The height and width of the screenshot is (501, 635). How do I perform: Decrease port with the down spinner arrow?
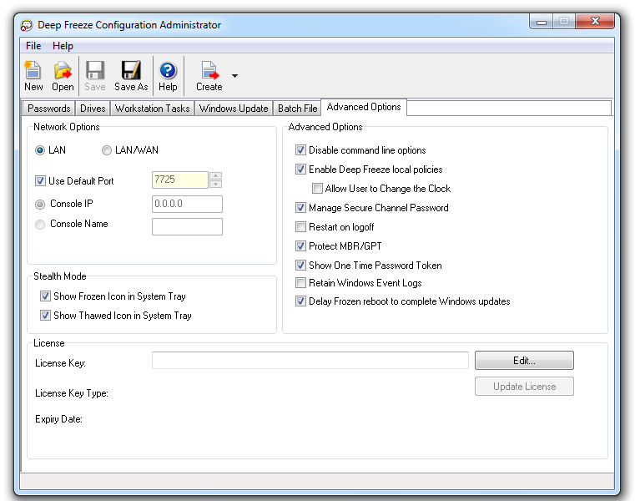point(216,184)
